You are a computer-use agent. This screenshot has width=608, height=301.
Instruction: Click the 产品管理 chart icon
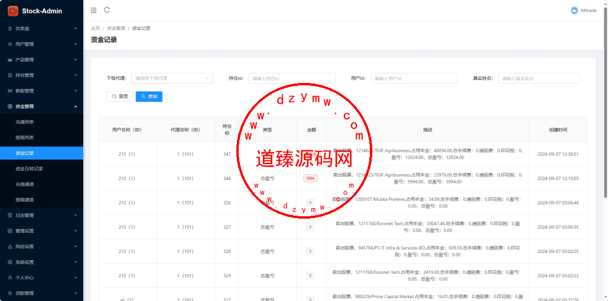tap(10, 60)
